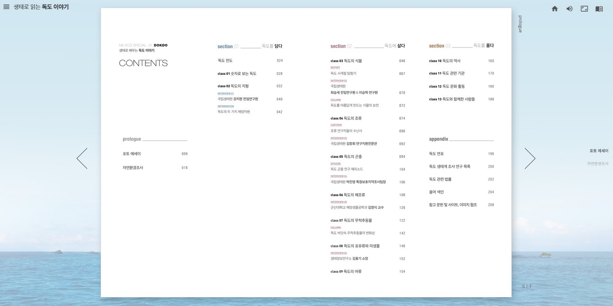Image resolution: width=613 pixels, height=306 pixels.
Task: Go to the home page
Action: (x=555, y=9)
